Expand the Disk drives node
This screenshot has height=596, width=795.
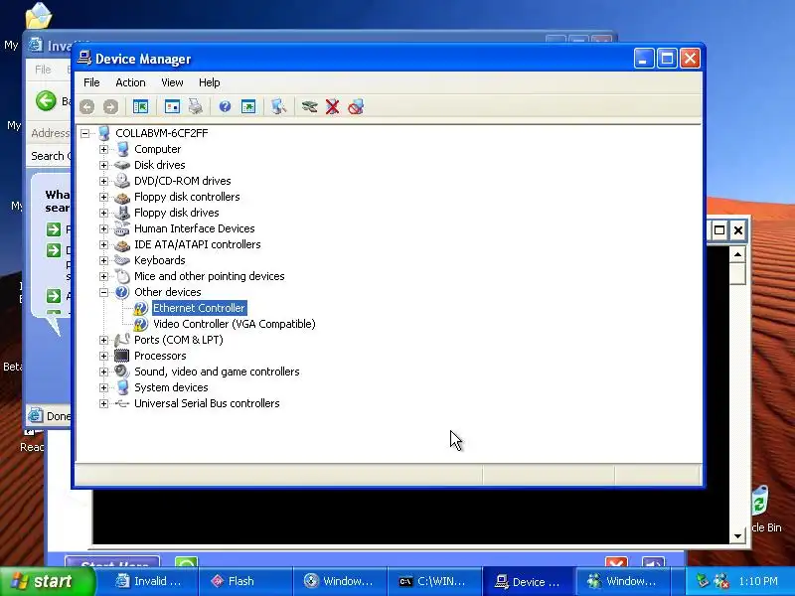pos(104,165)
